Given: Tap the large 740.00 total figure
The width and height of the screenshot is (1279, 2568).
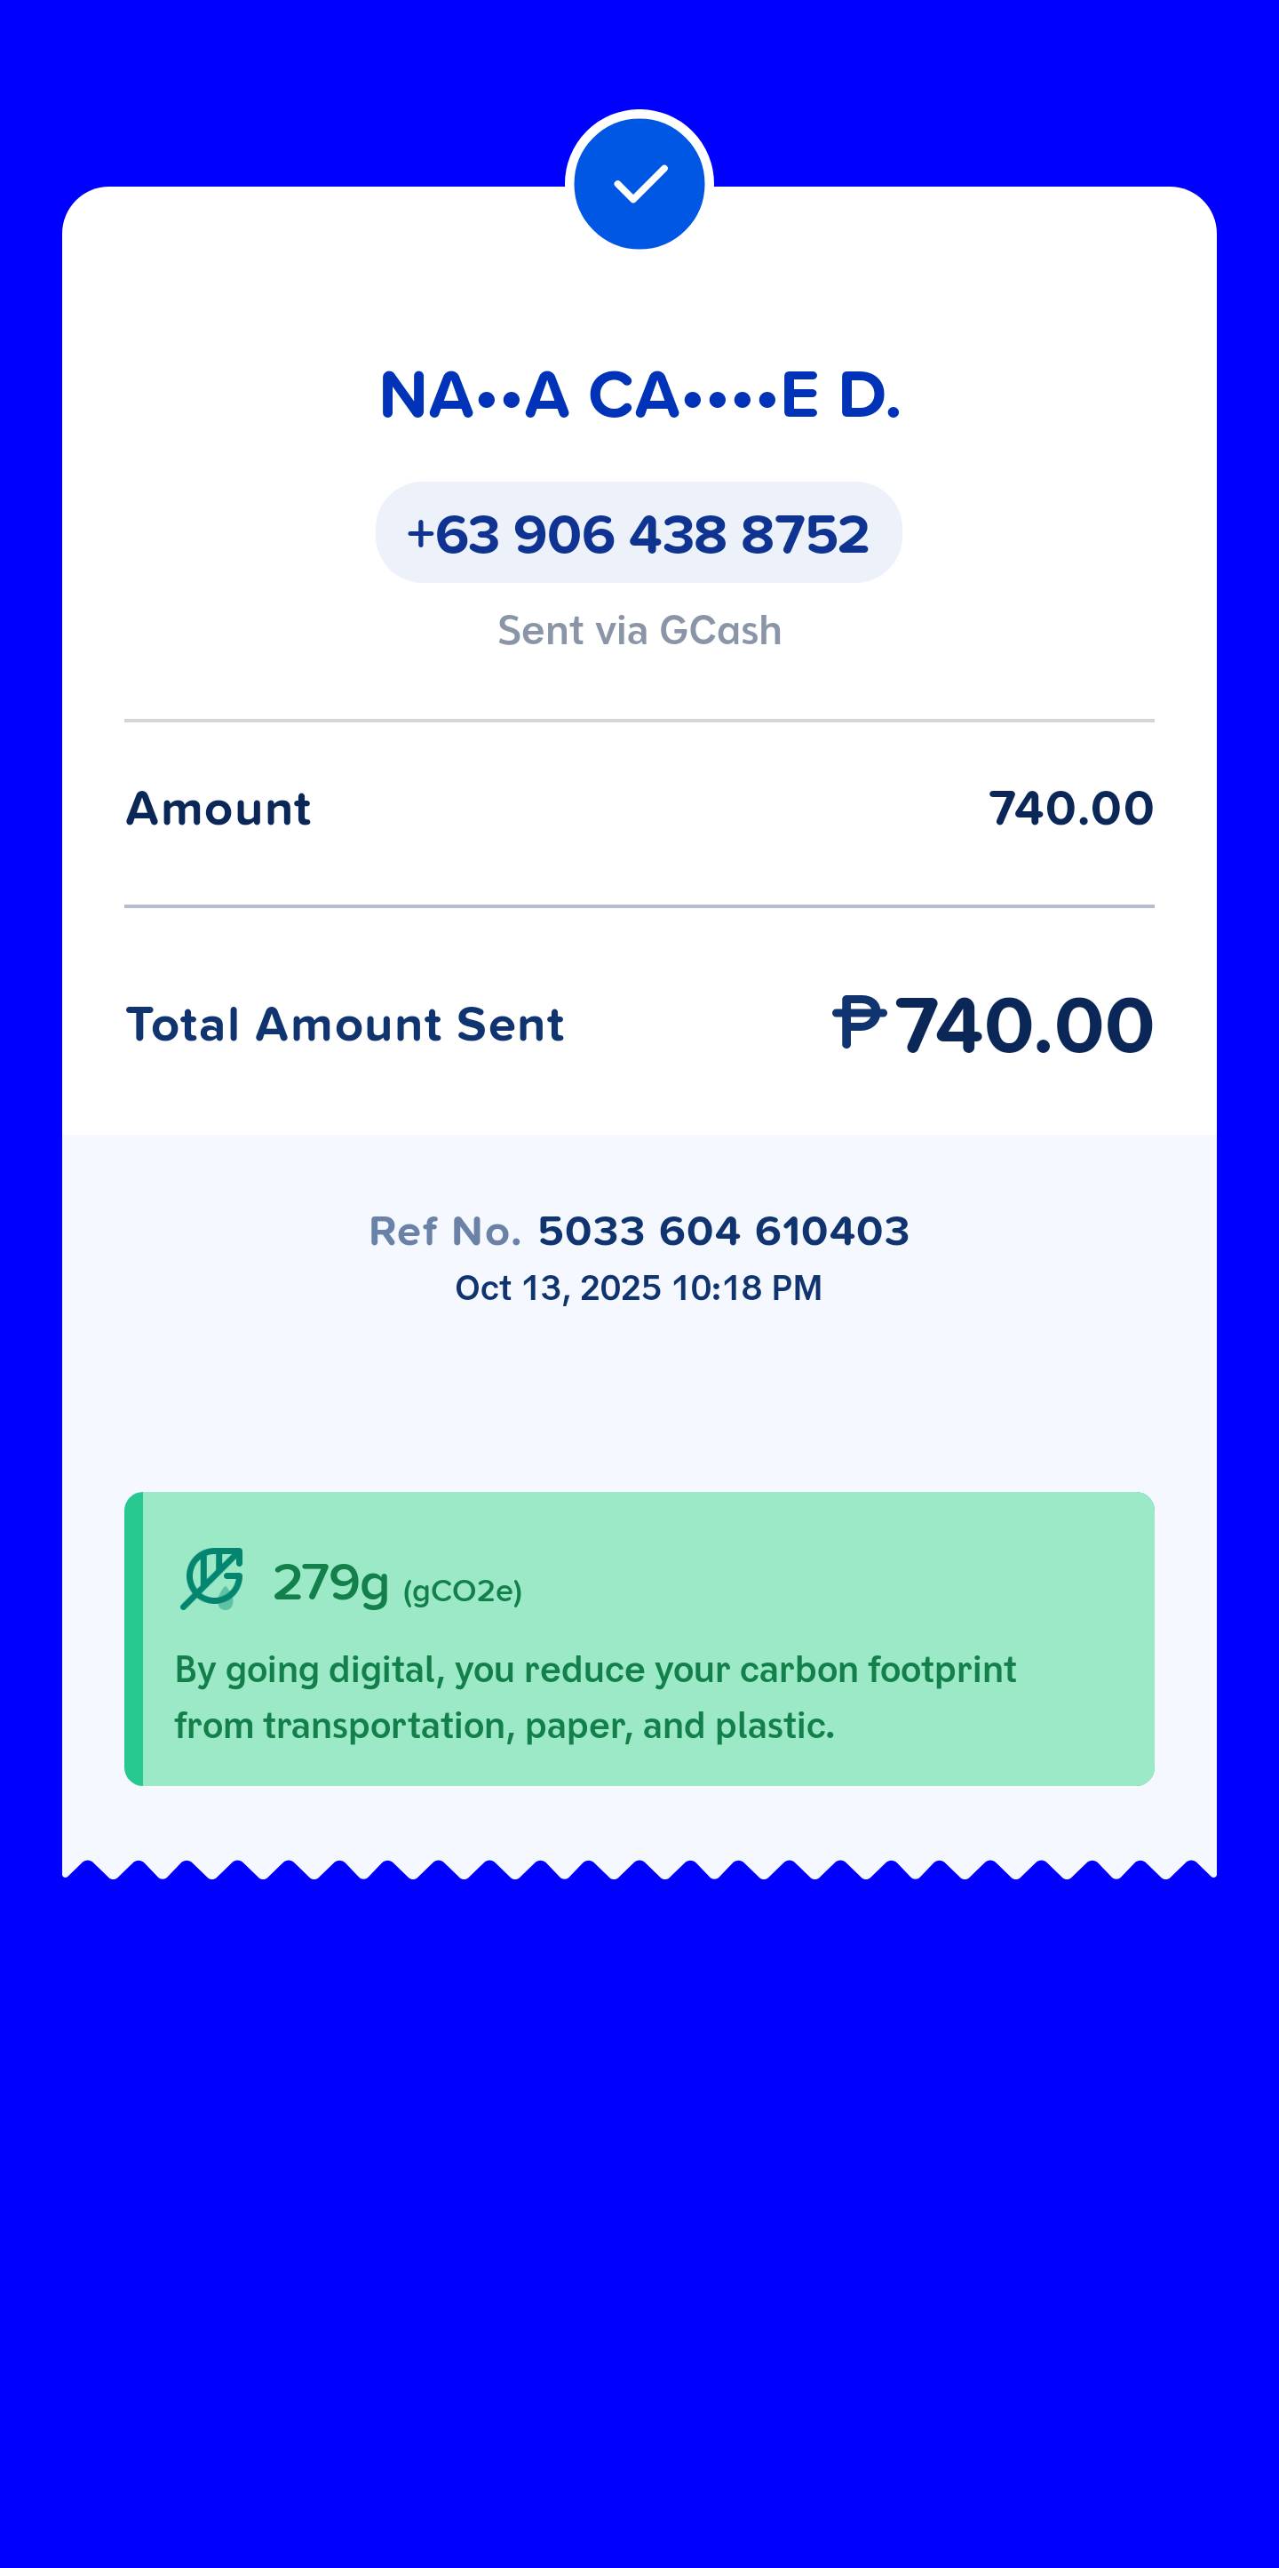Looking at the screenshot, I should click(x=1024, y=1025).
